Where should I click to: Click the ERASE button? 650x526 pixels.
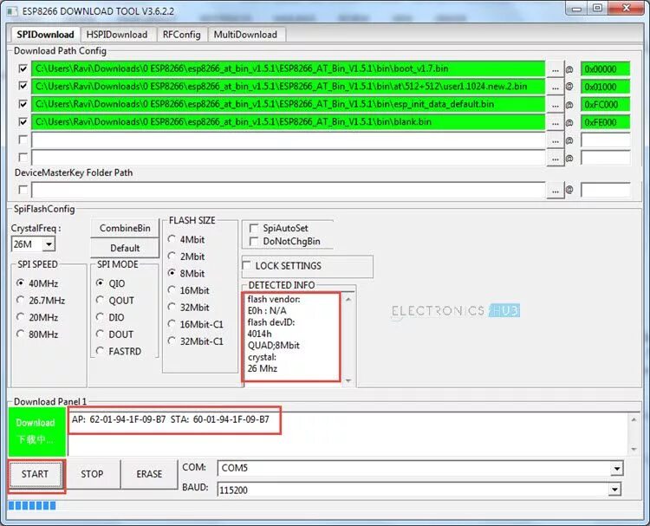(149, 474)
